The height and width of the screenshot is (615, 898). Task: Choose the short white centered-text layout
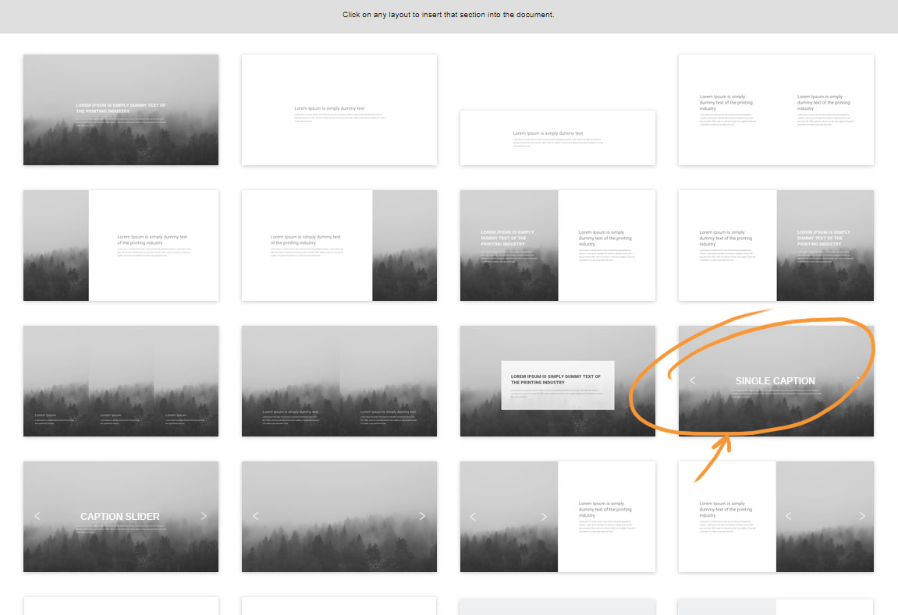coord(557,138)
